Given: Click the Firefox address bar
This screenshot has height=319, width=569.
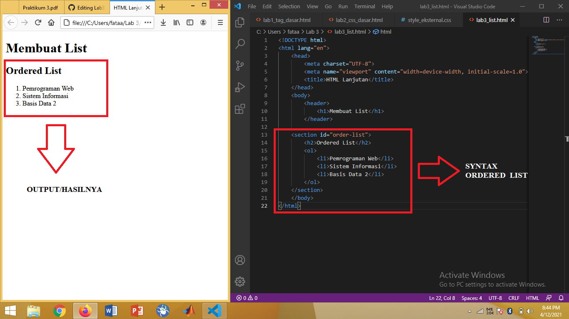Looking at the screenshot, I should (x=107, y=22).
